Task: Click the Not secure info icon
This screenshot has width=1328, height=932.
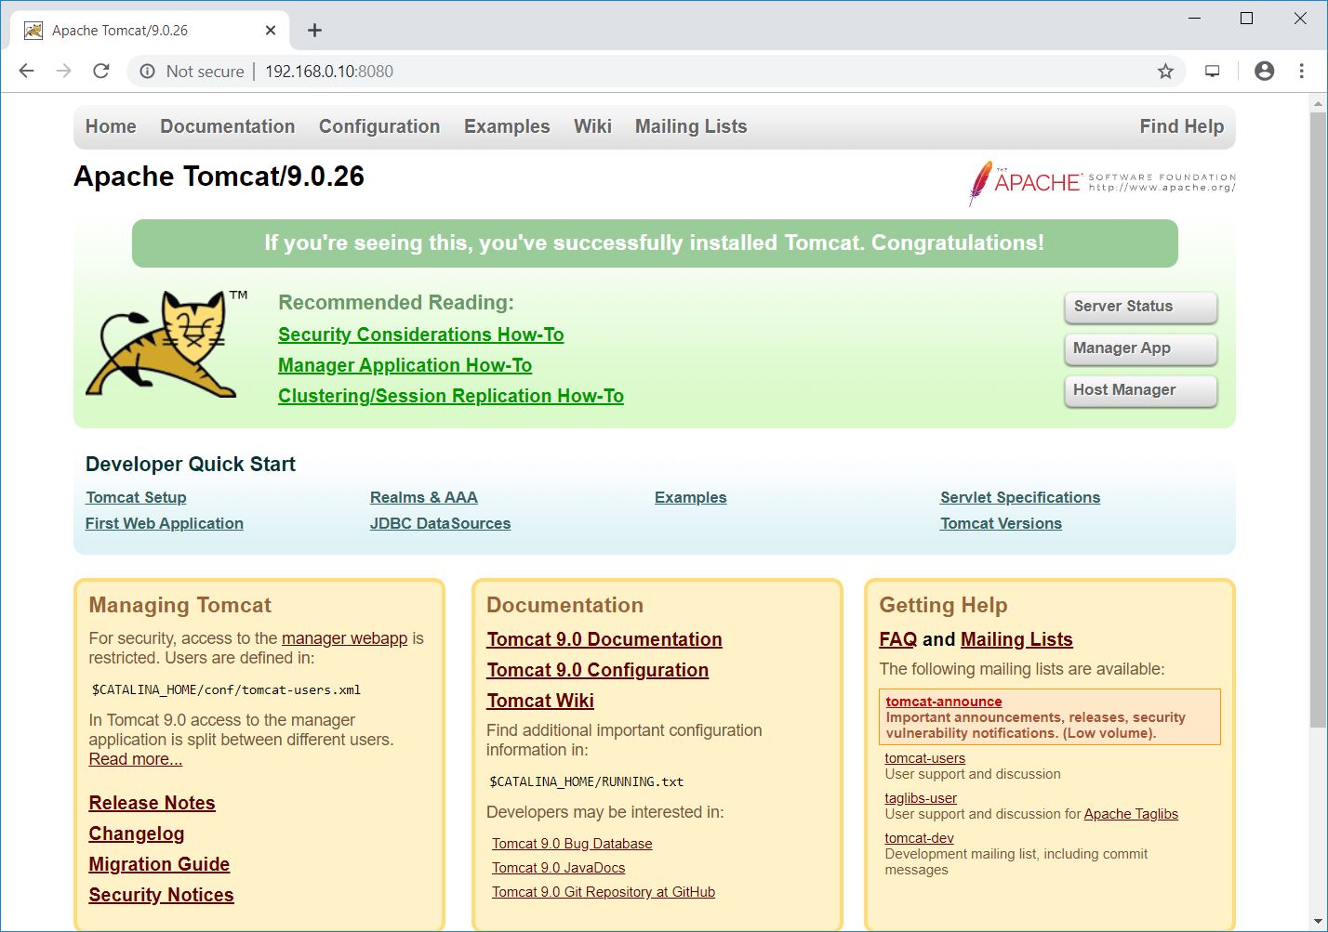Action: (147, 71)
